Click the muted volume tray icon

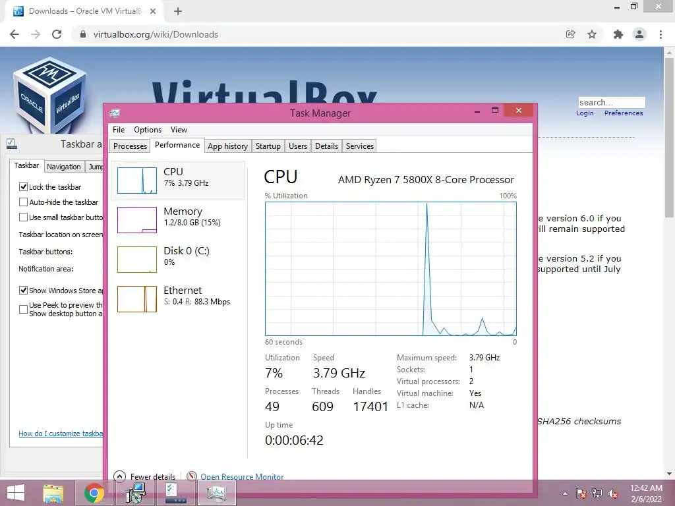[612, 493]
